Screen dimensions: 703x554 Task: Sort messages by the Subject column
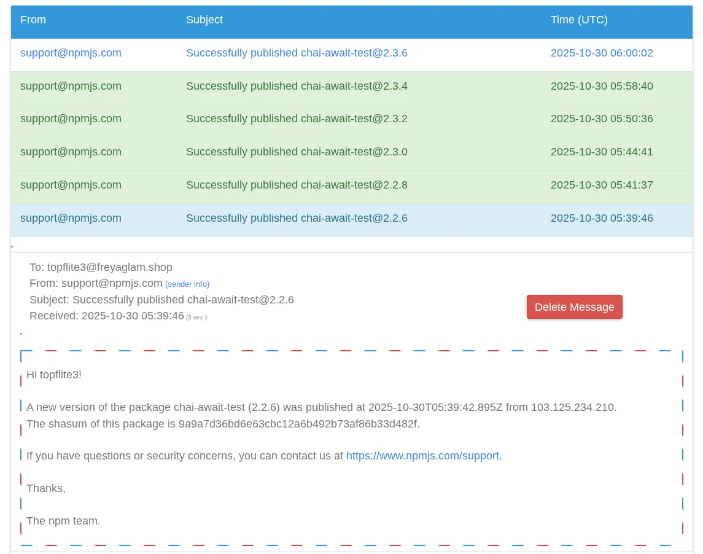204,20
